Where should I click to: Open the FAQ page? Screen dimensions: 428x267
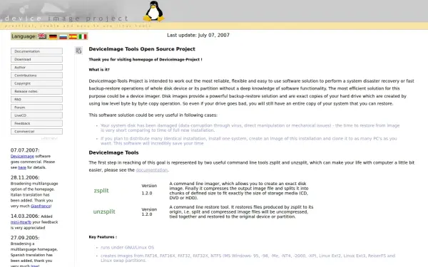point(36,100)
